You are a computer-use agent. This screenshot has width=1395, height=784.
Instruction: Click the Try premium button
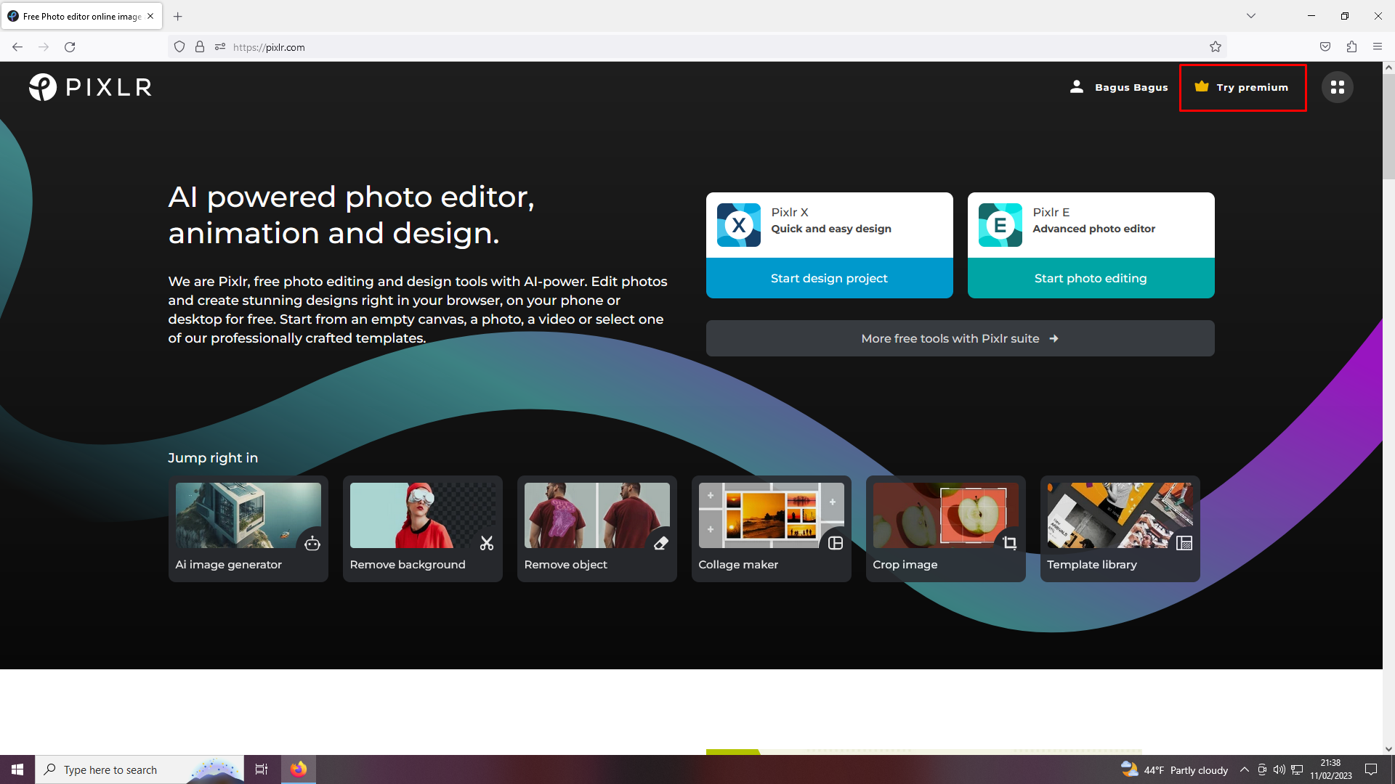[1242, 87]
